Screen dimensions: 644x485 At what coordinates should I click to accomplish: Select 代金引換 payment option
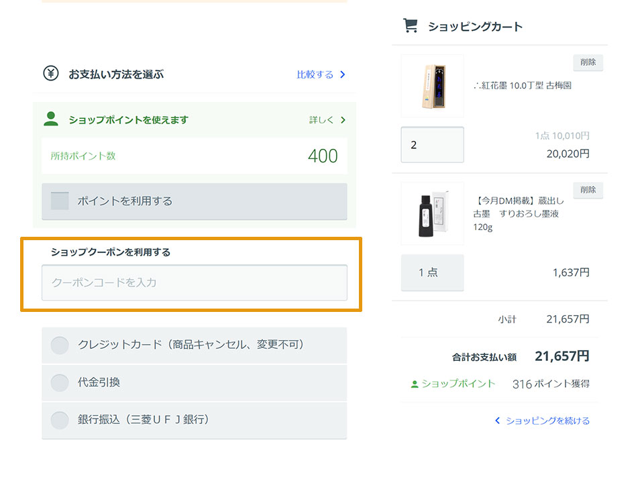point(60,382)
